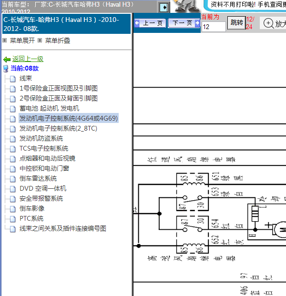The image size is (286, 296).
Task: Click document icon next to 线束之间关系及插件连接编号图
Action: pos(13,229)
